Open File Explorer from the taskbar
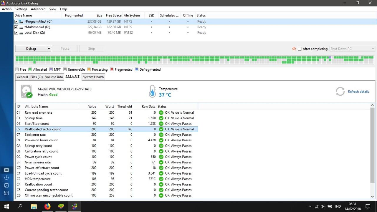This screenshot has width=377, height=212. click(34, 206)
